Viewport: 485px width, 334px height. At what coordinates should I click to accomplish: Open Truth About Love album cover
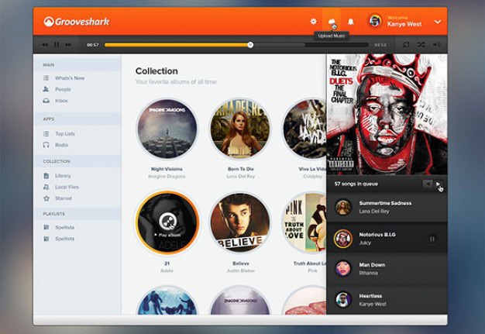coord(304,222)
